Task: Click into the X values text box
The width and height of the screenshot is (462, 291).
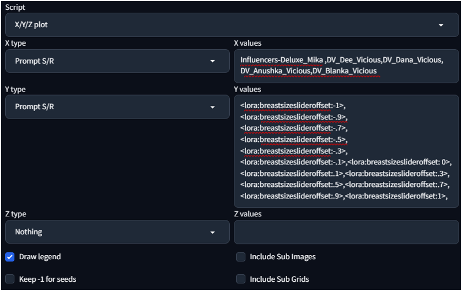Action: 346,65
